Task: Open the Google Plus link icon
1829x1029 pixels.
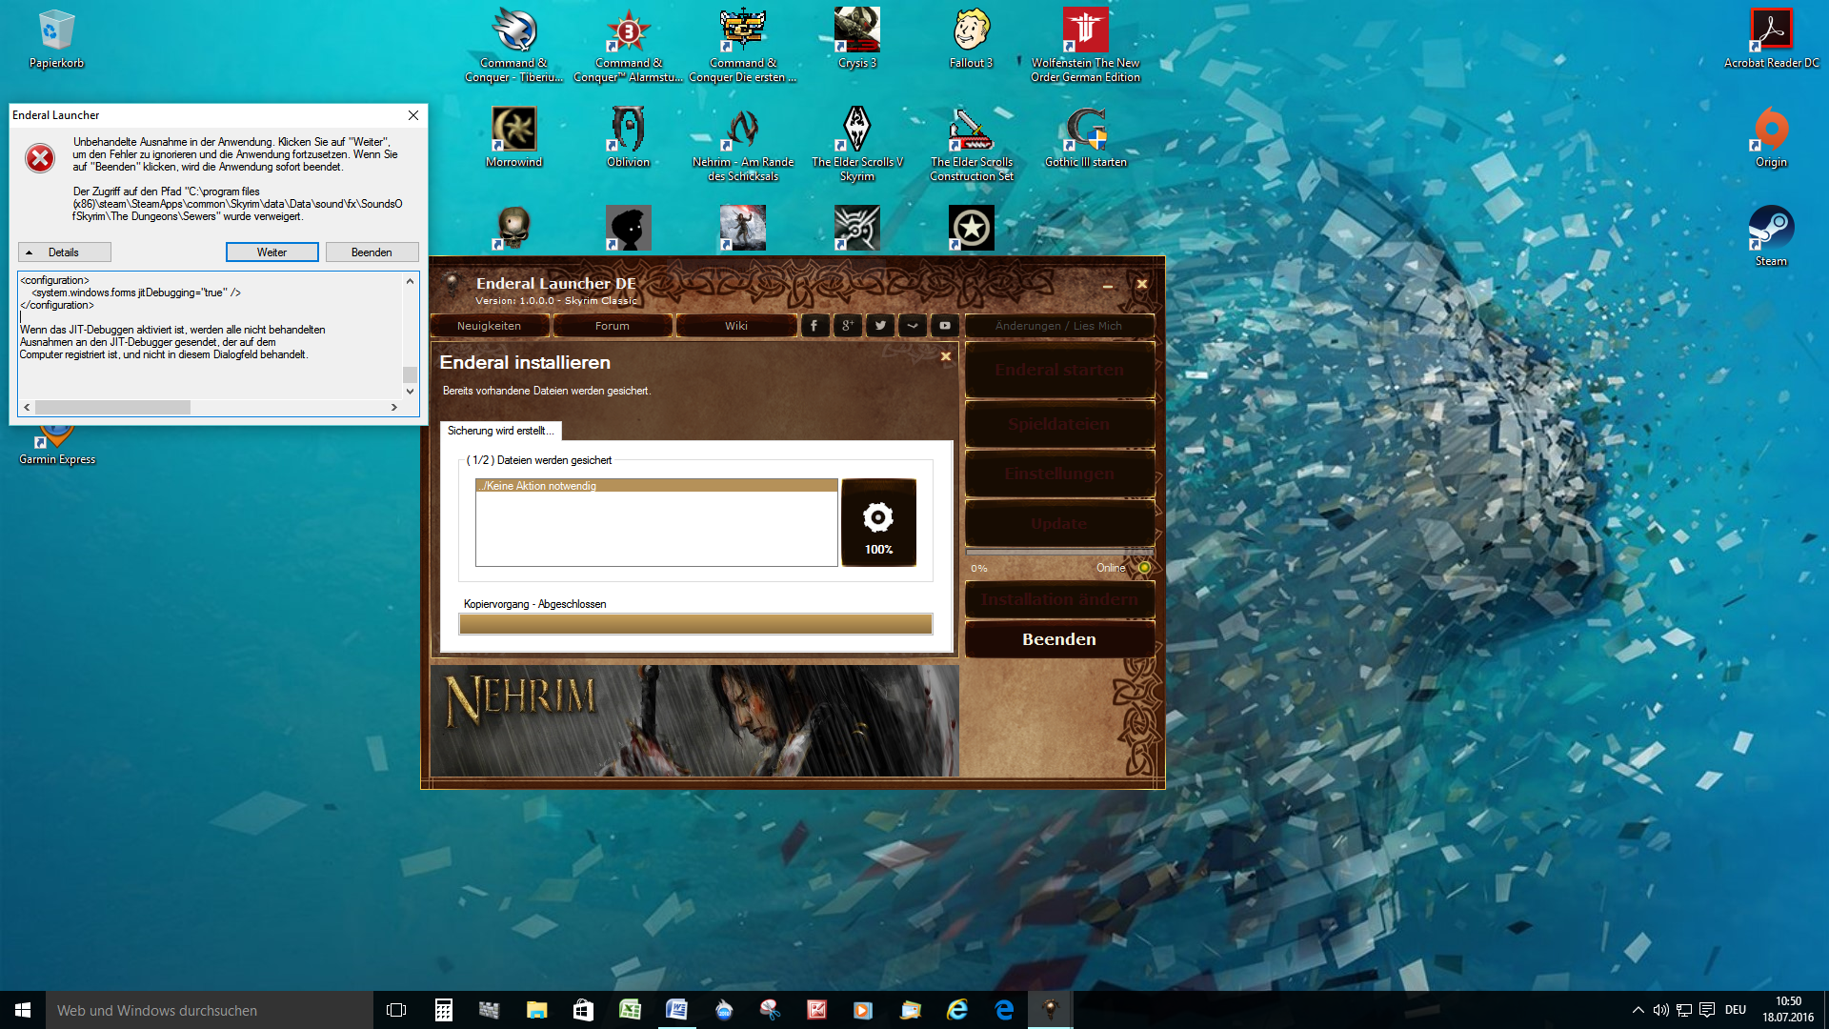Action: 847,326
